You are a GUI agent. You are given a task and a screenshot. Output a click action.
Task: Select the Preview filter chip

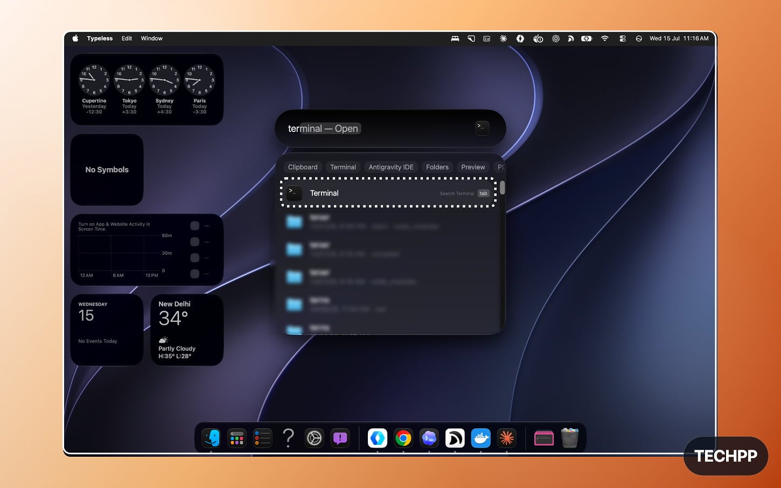[473, 167]
